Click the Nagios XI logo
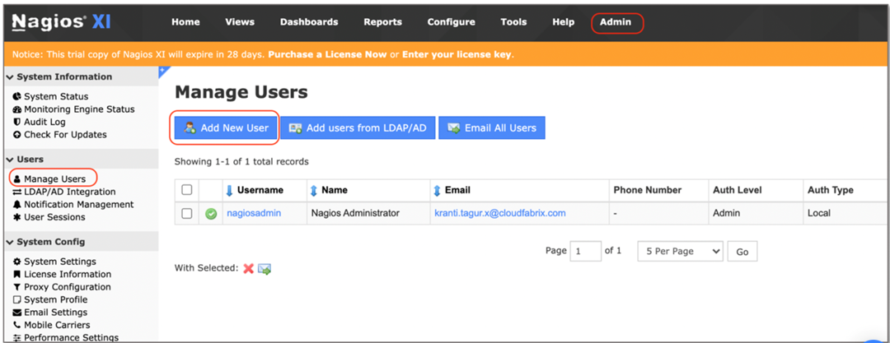This screenshot has width=890, height=343. 62,22
